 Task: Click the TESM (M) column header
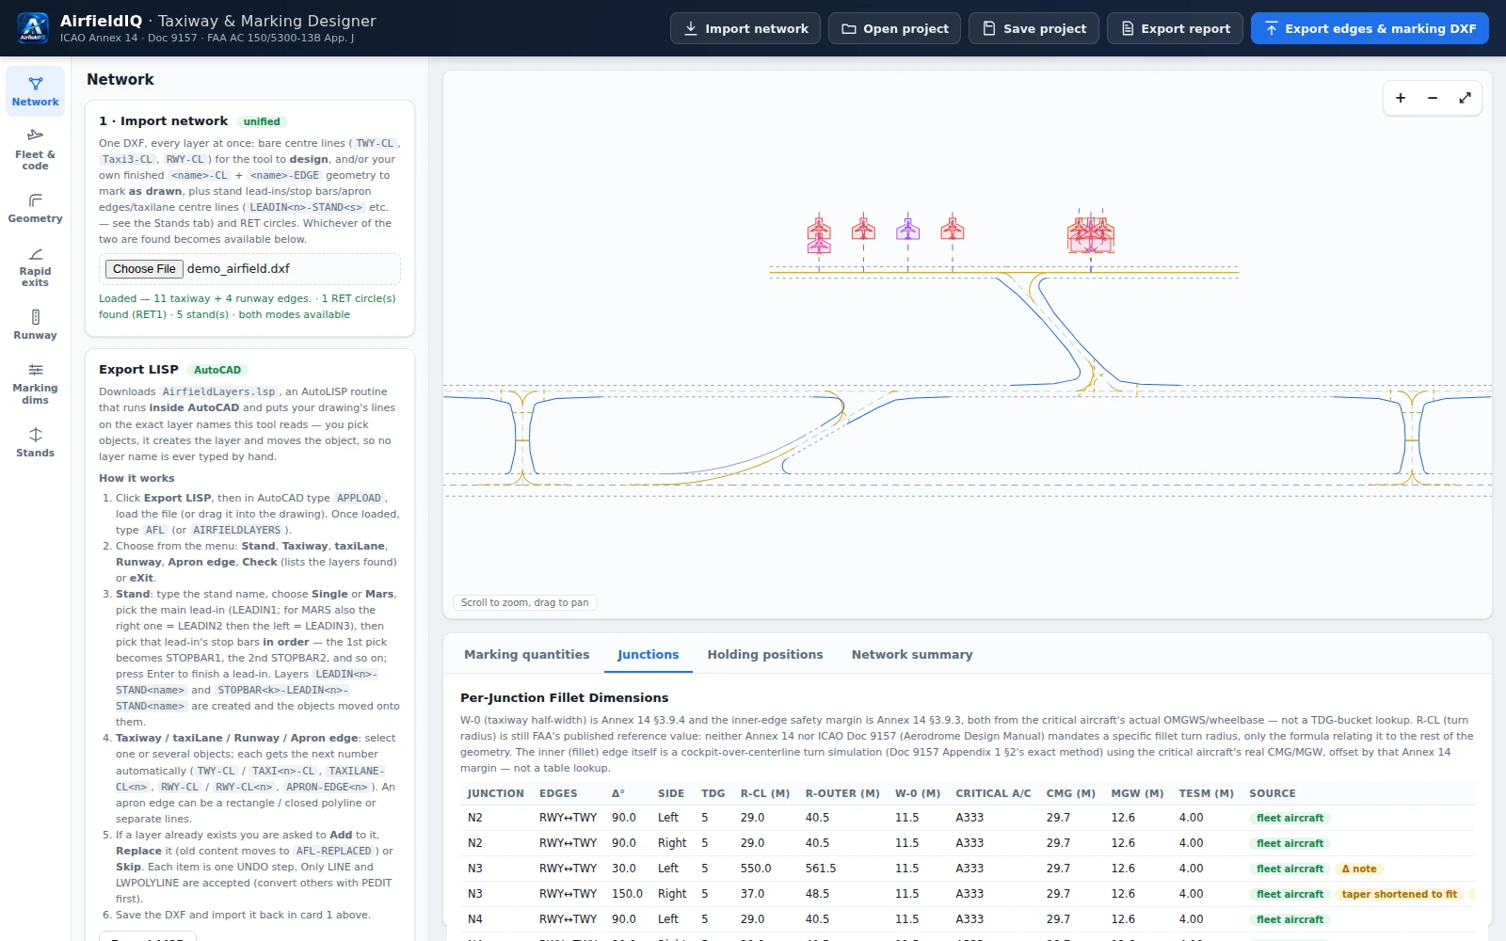pos(1206,793)
